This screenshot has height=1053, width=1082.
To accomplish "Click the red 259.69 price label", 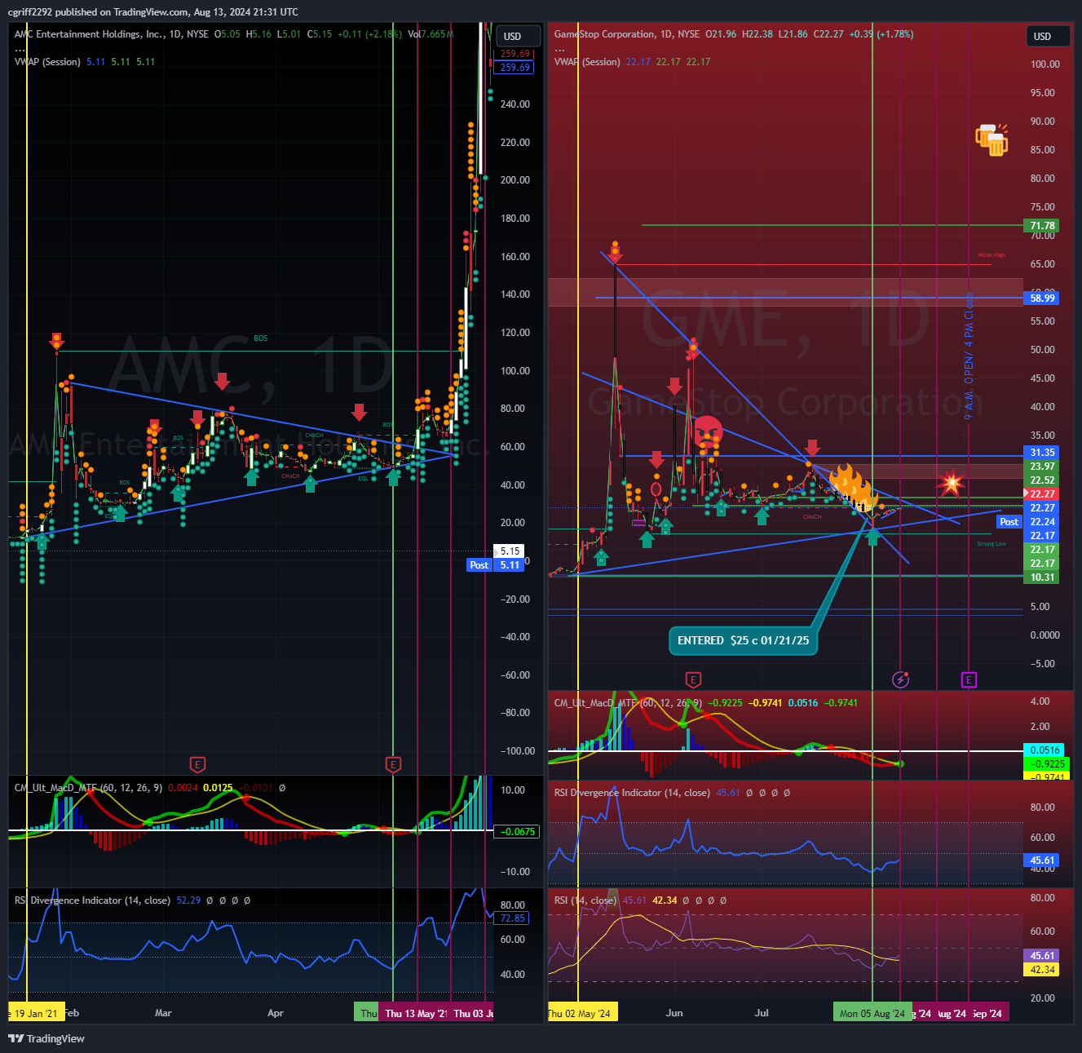I will [x=515, y=54].
